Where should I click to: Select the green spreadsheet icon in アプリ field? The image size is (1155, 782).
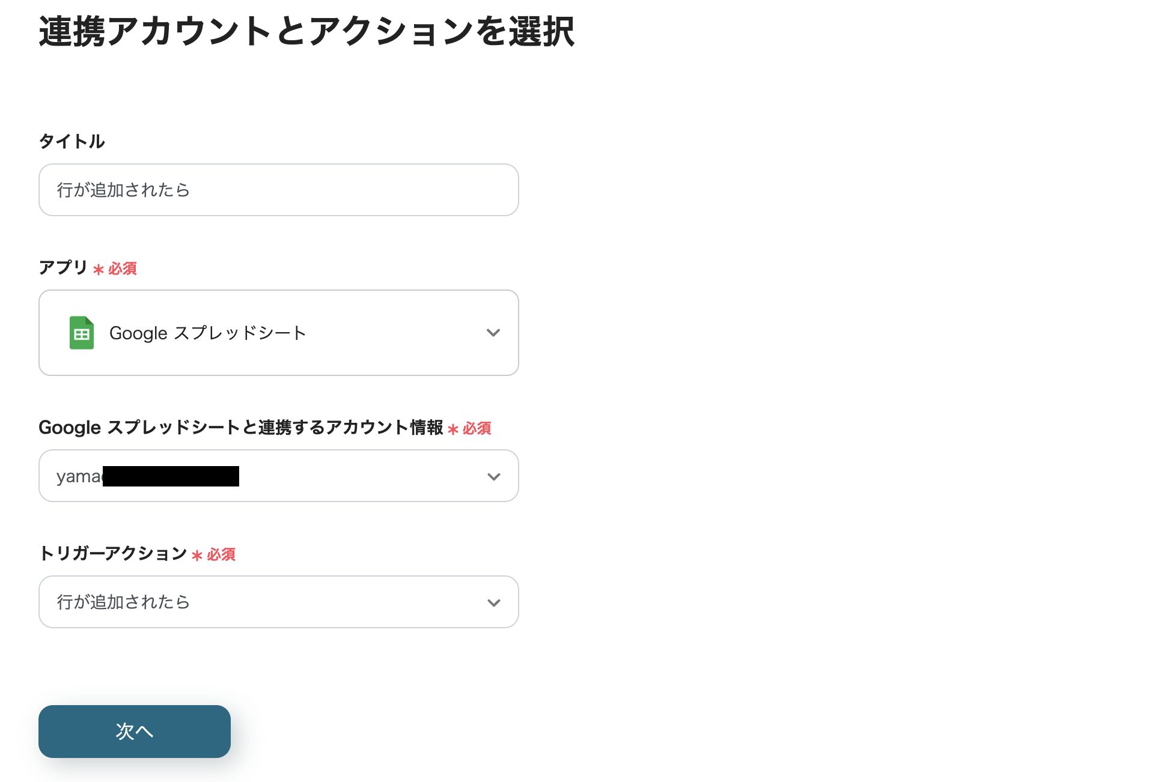coord(82,333)
